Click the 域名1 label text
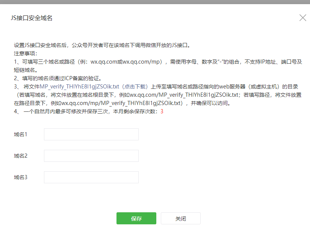310x236 pixels. 21,134
